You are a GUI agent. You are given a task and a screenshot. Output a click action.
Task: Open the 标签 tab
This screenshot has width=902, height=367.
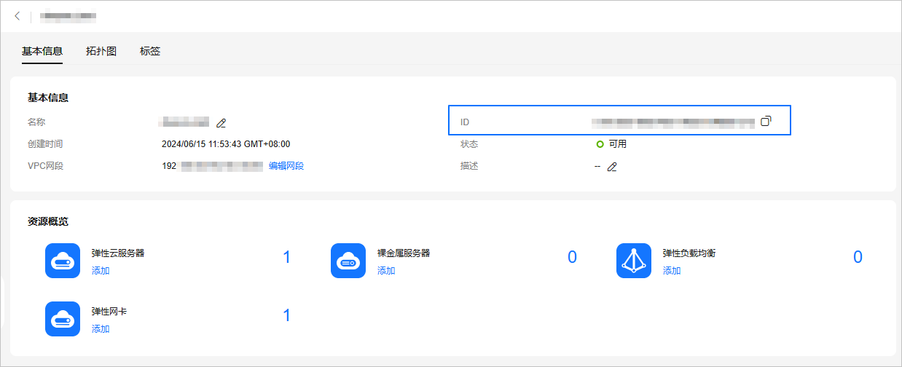[150, 52]
